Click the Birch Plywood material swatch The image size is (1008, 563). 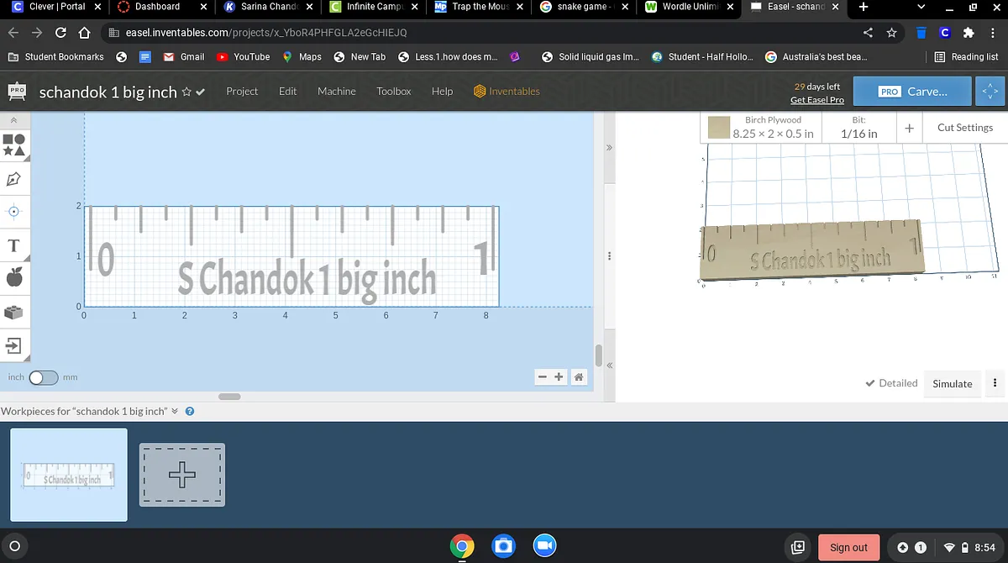point(718,128)
